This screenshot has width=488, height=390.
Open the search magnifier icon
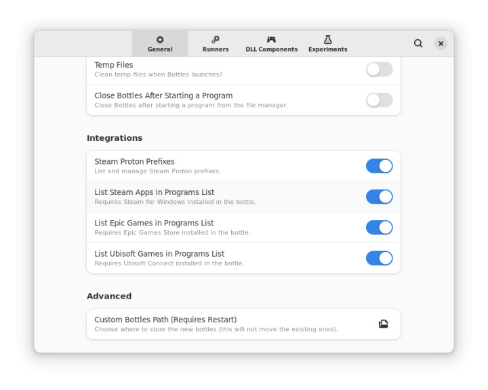(418, 43)
